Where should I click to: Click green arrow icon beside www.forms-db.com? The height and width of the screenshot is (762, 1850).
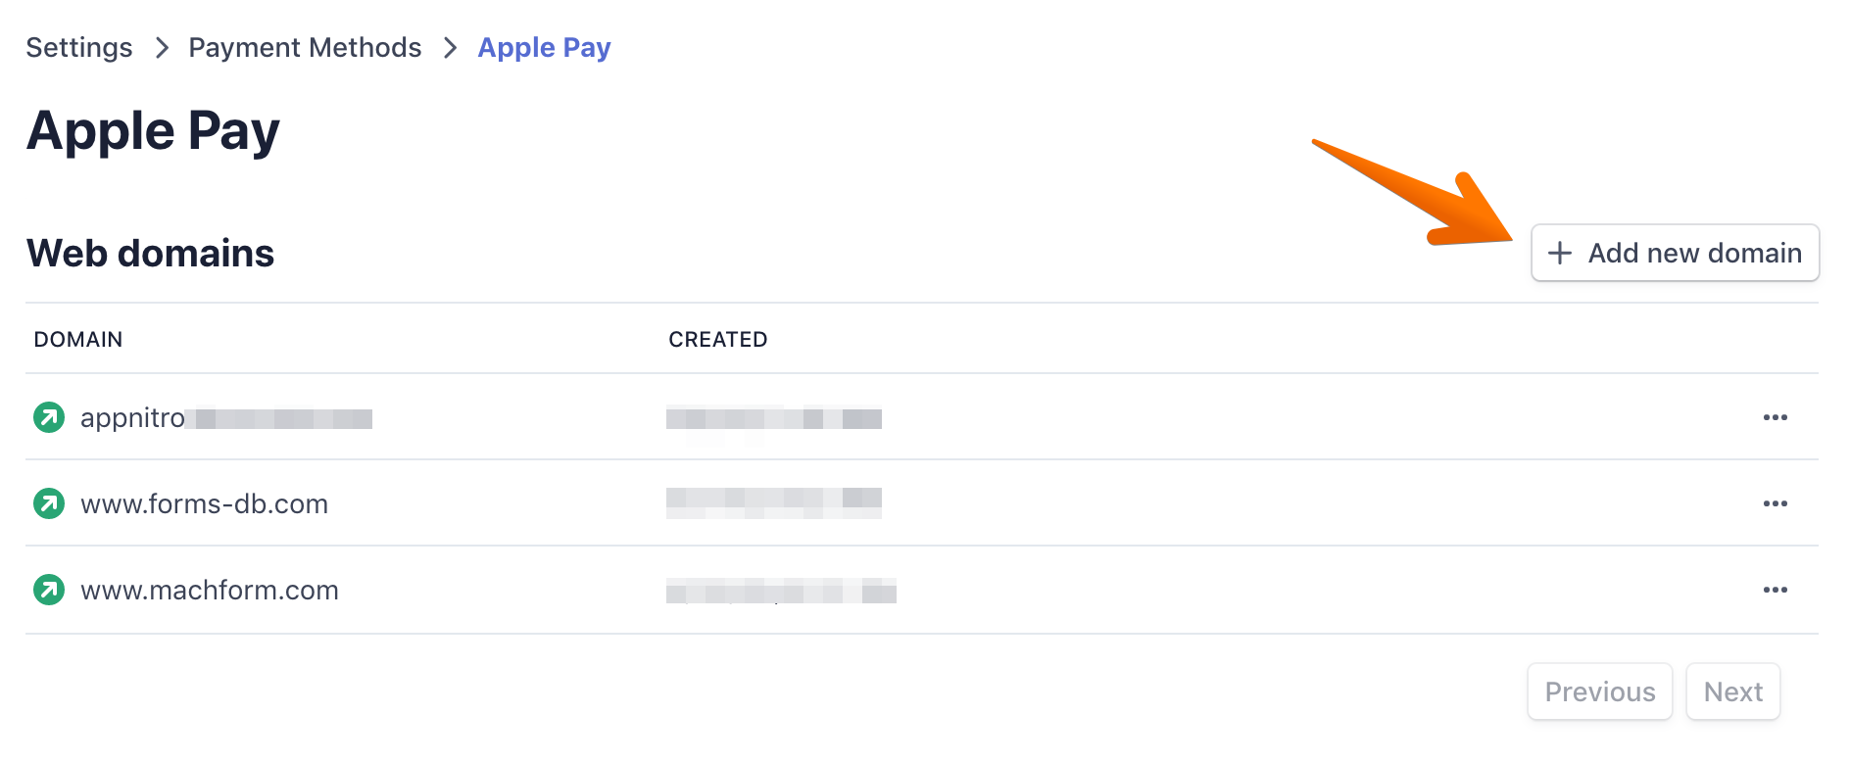click(49, 503)
